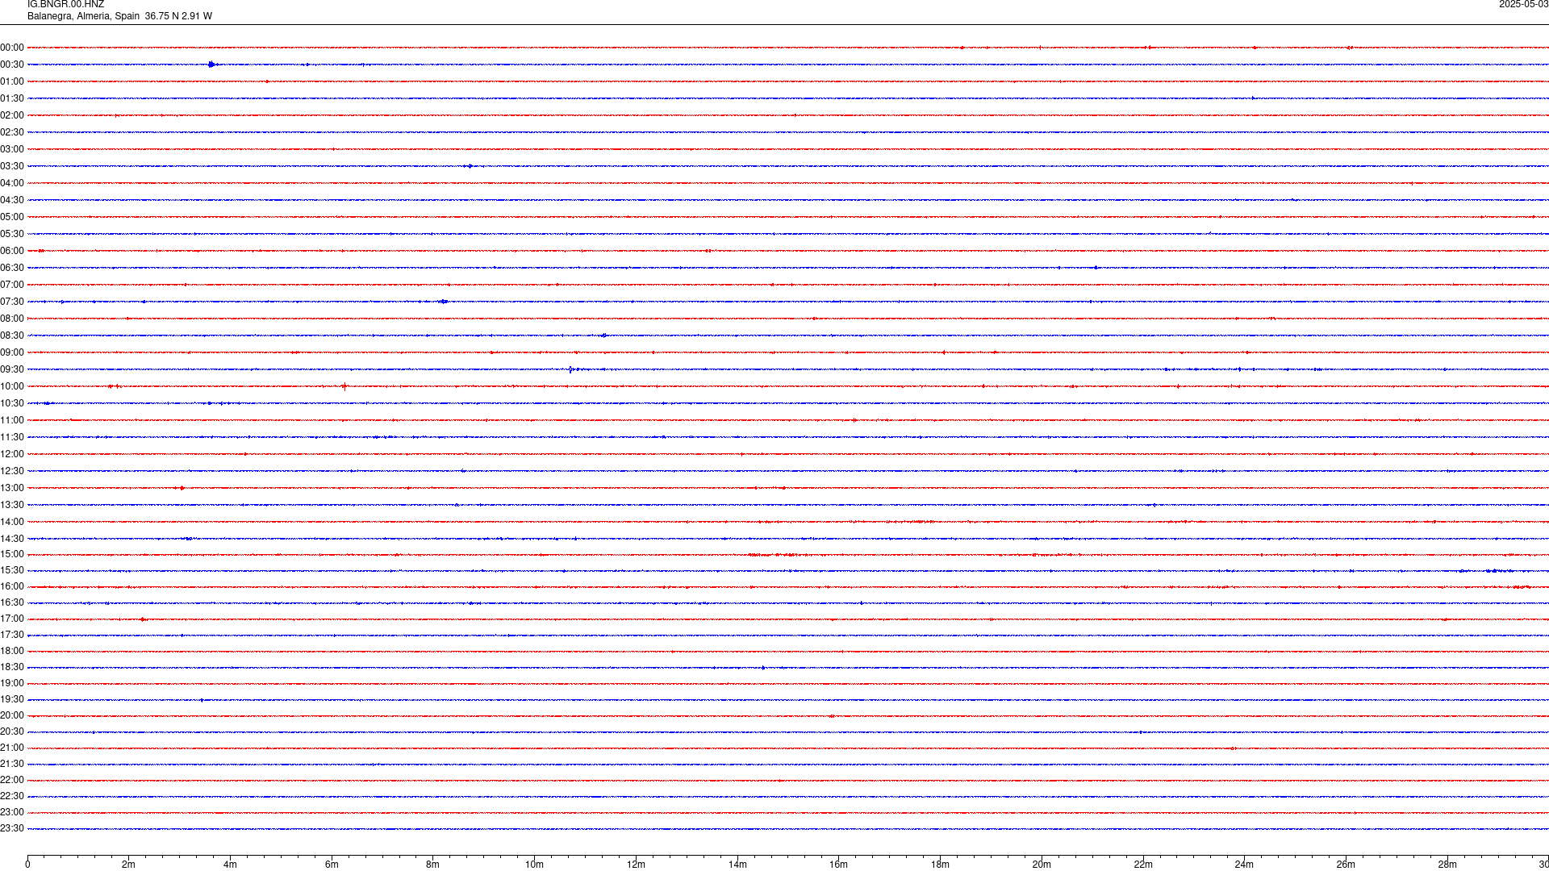1549x871 pixels.
Task: Click the 14m tick on the time axis
Action: 737,865
